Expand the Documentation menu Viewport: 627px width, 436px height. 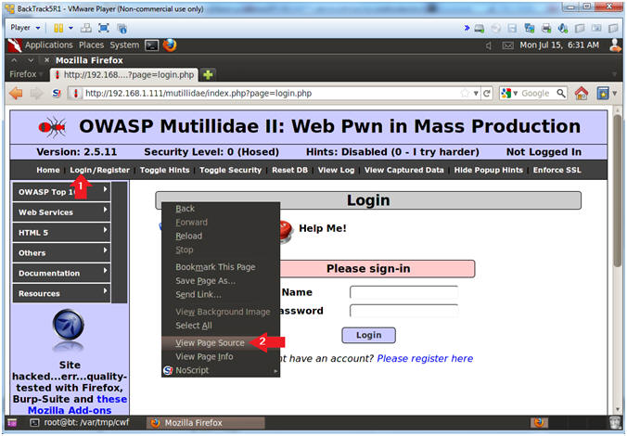pyautogui.click(x=61, y=274)
